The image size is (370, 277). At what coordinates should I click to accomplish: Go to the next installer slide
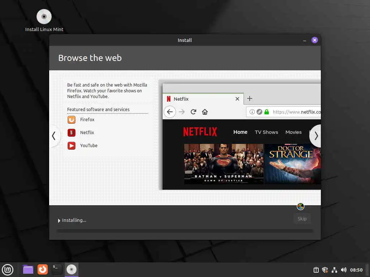(x=316, y=136)
